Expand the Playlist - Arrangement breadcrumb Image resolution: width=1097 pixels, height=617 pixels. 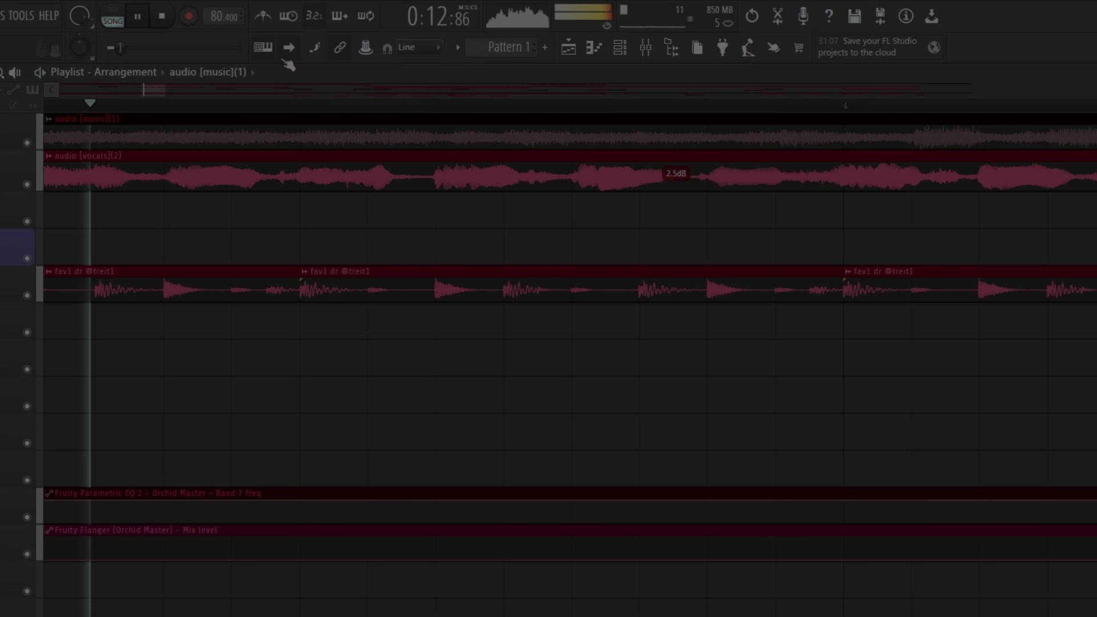pos(103,72)
